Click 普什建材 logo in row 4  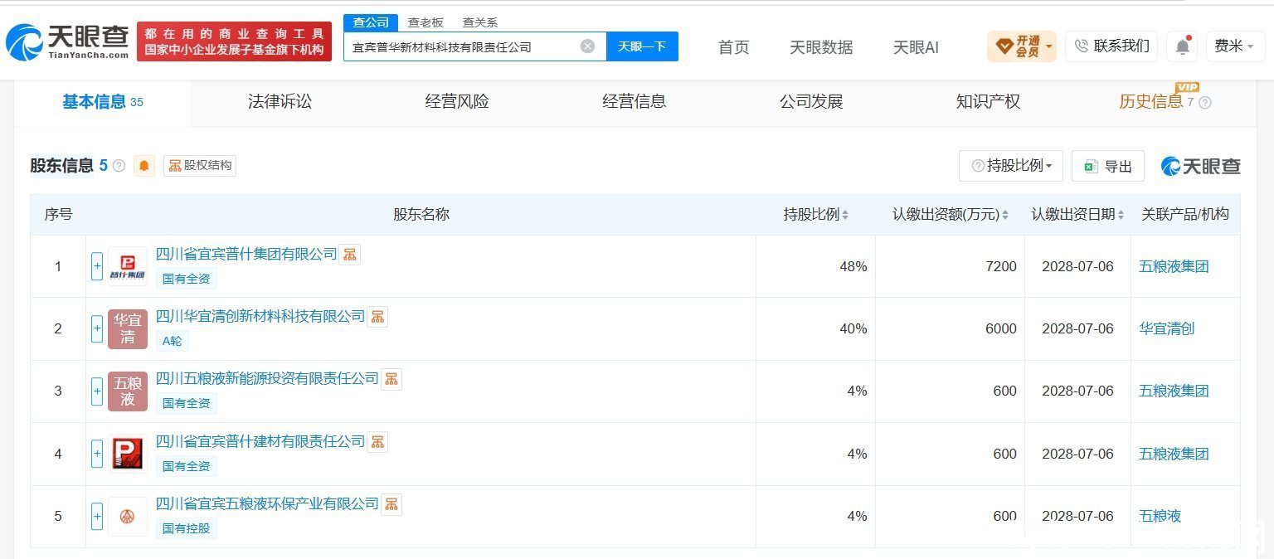128,454
